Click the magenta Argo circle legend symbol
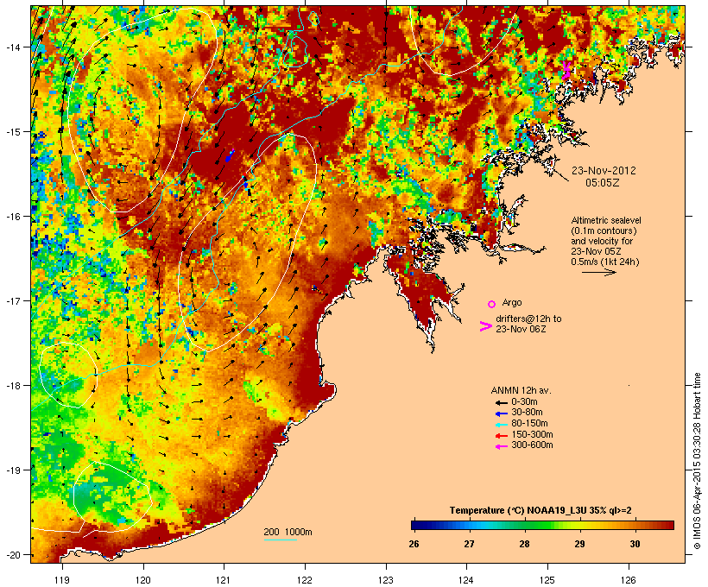 tap(491, 304)
